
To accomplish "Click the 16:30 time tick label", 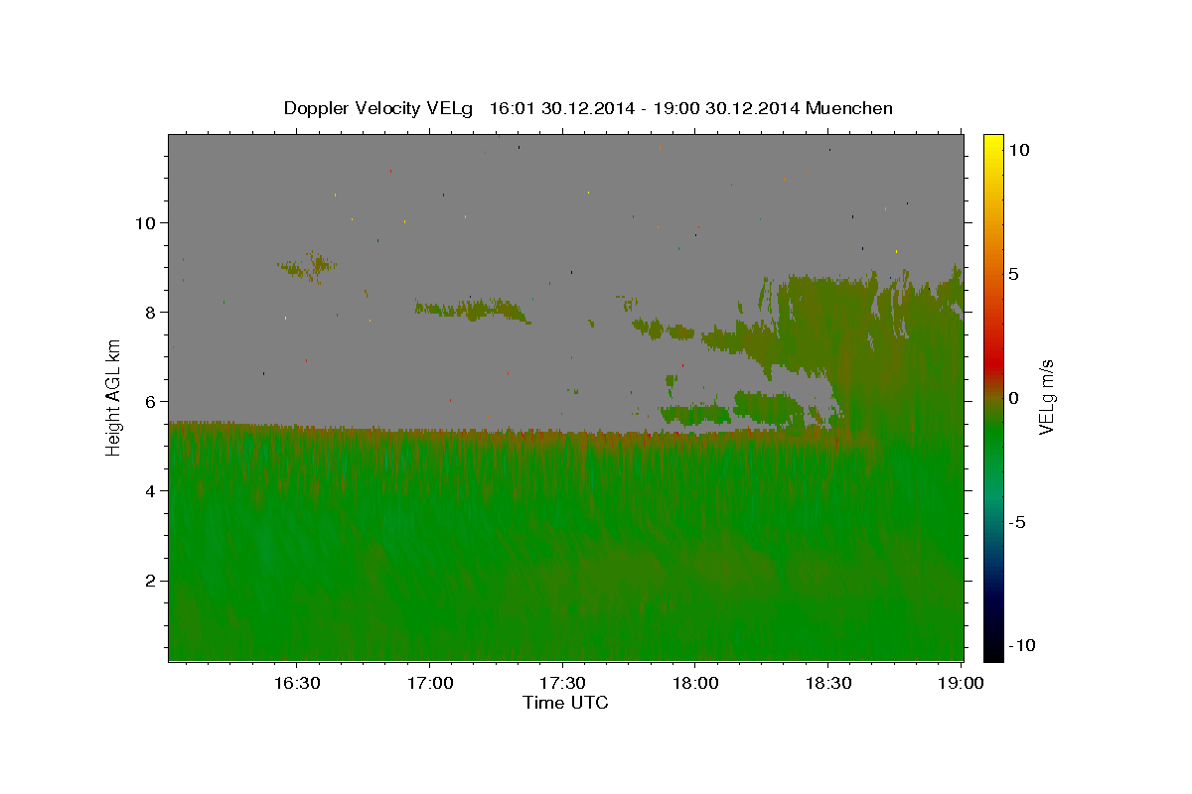I will [297, 684].
